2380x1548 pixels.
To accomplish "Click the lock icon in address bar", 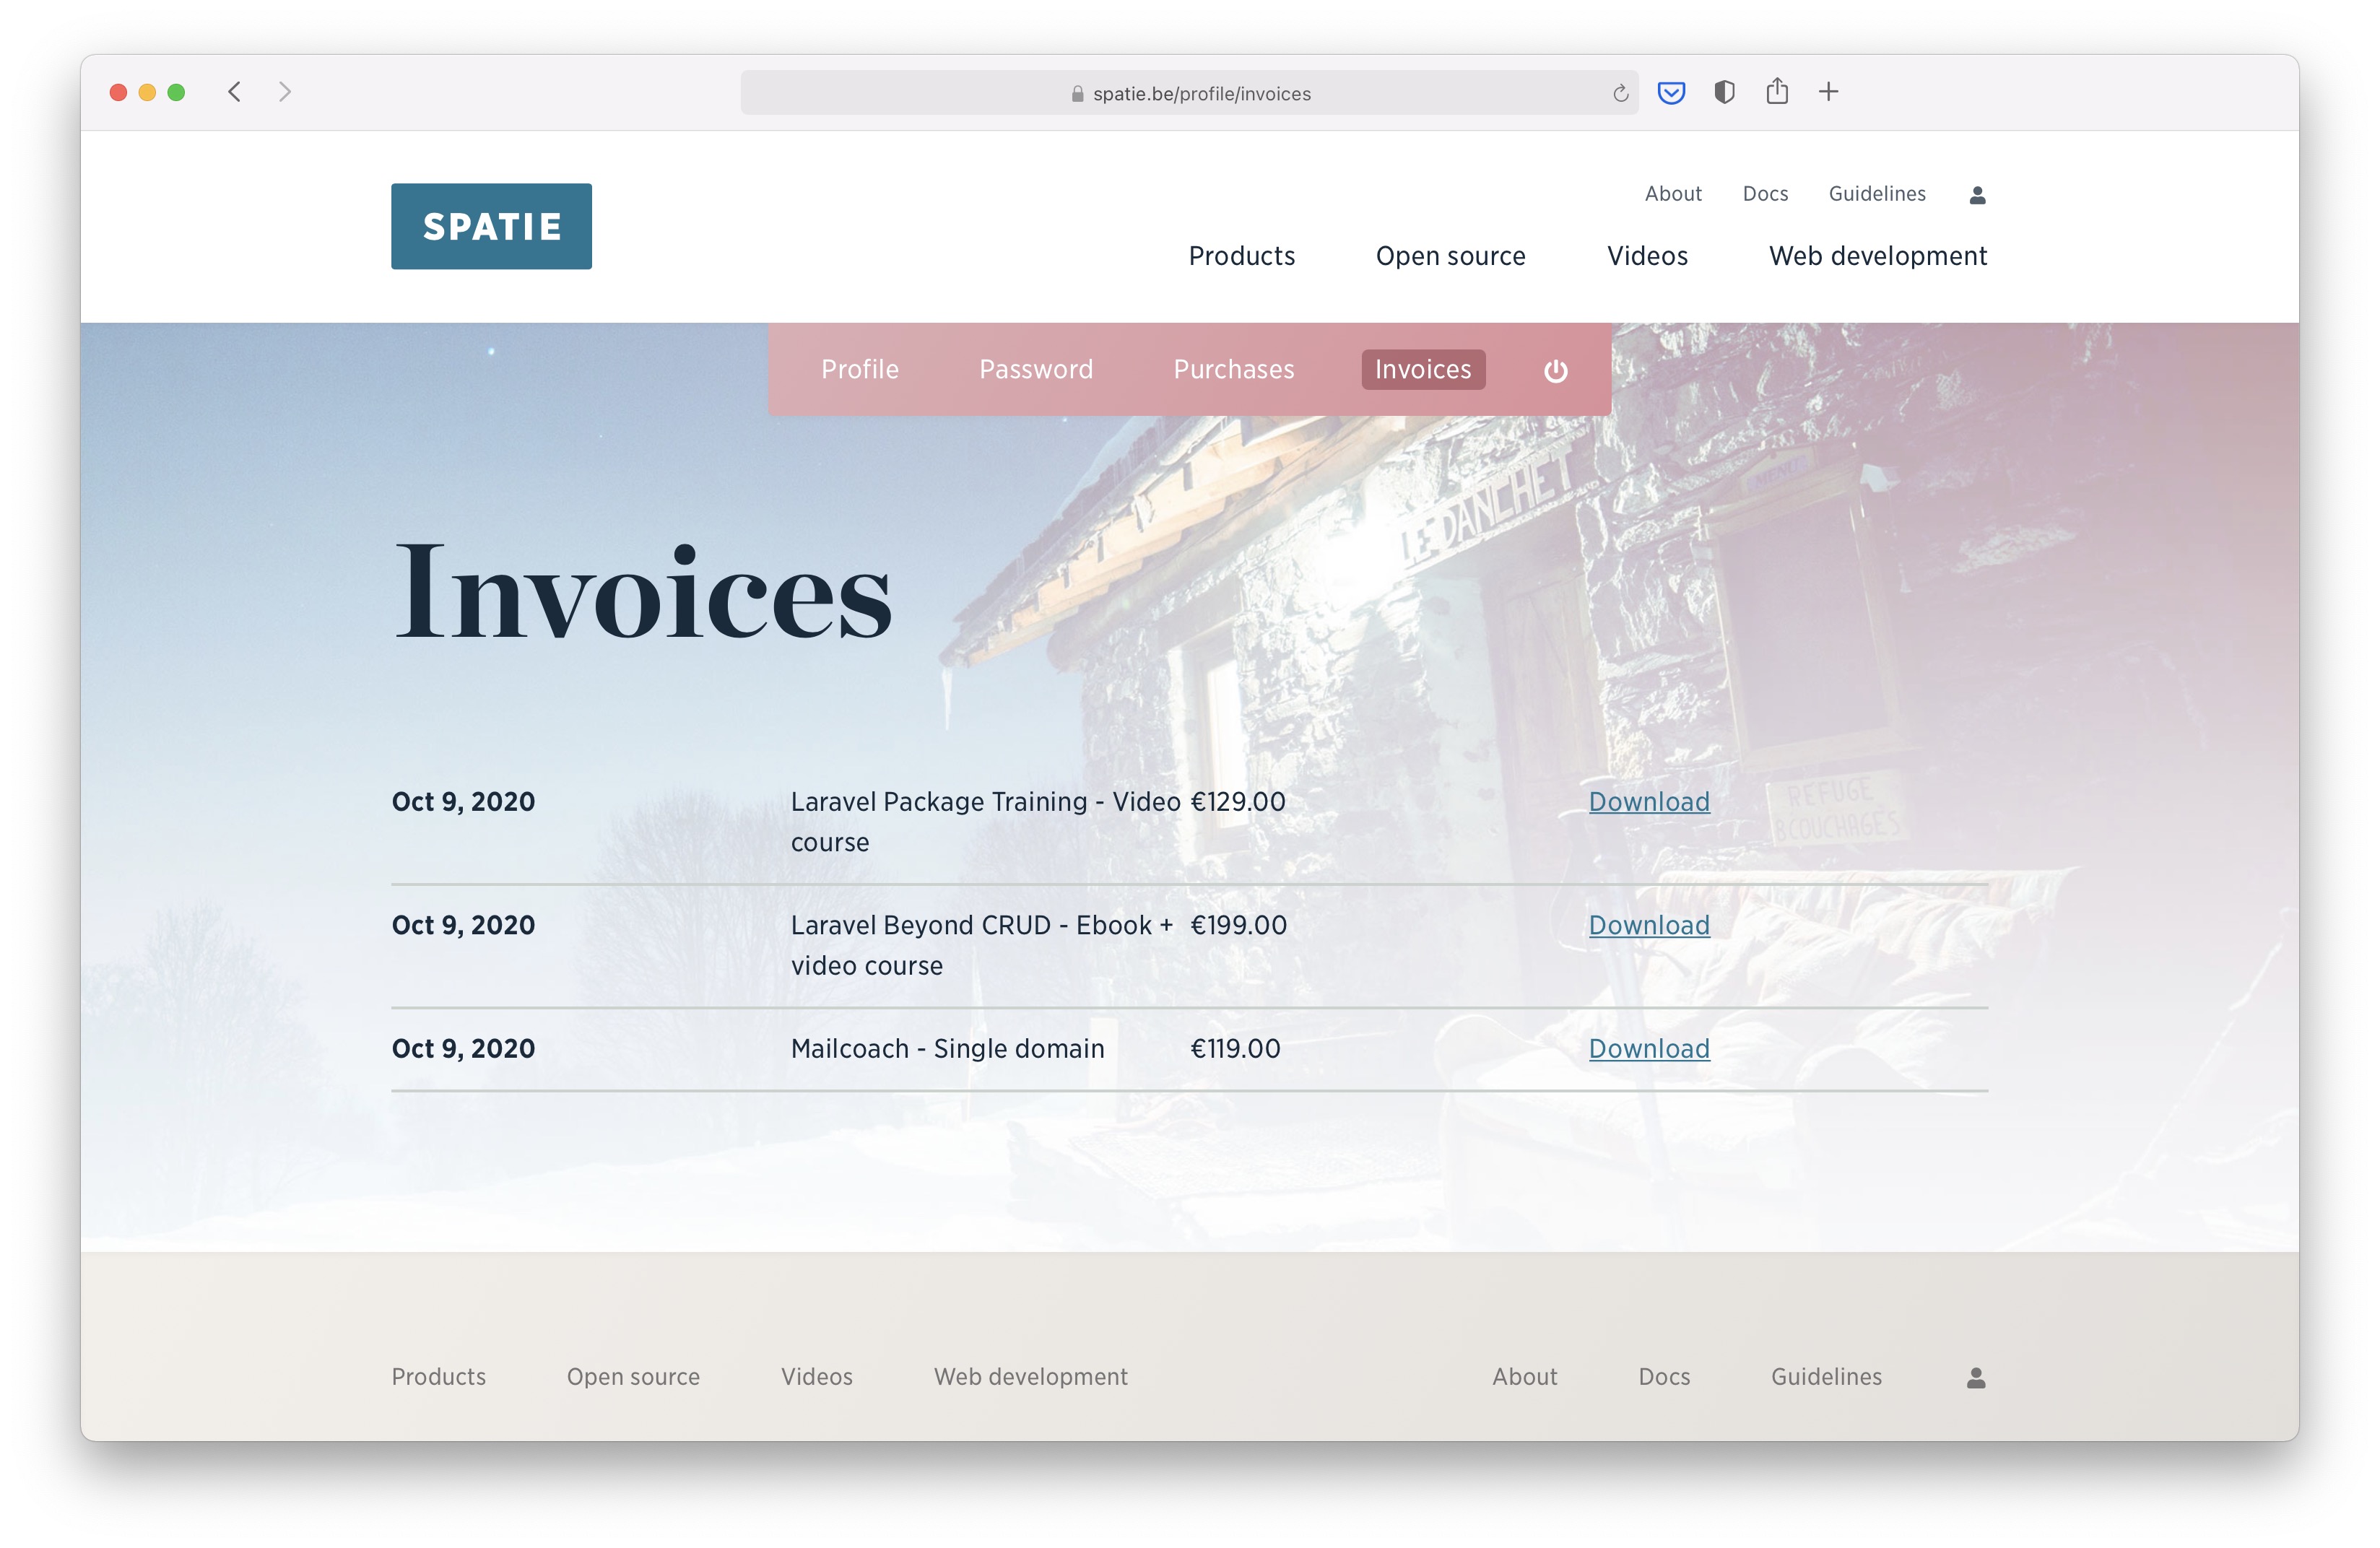I will click(x=1077, y=93).
